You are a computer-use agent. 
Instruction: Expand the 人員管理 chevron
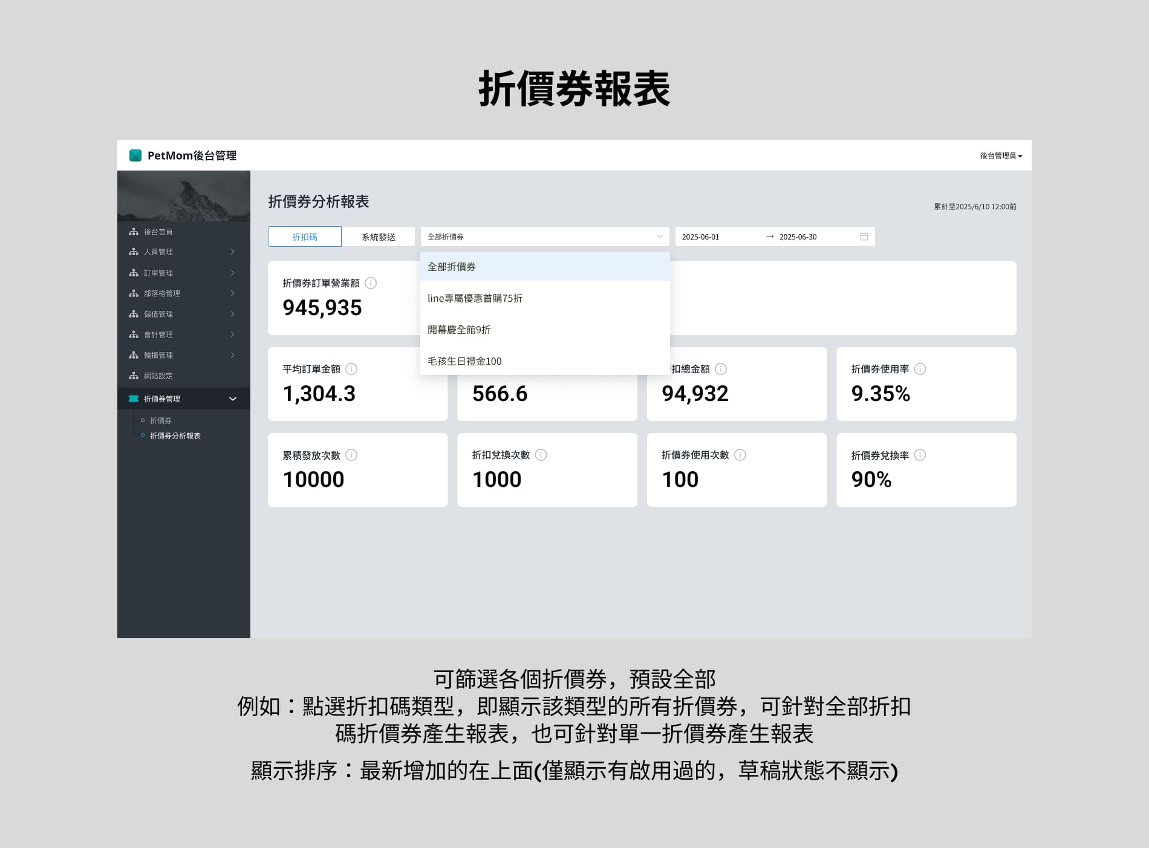click(232, 252)
